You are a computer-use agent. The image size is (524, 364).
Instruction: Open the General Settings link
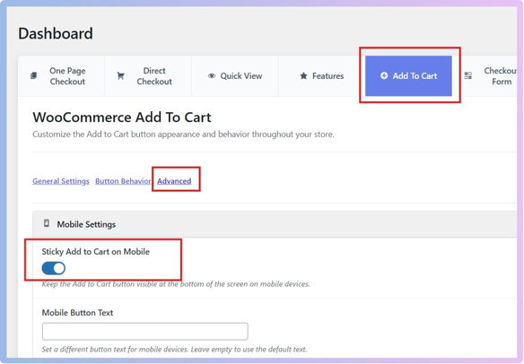(x=61, y=181)
